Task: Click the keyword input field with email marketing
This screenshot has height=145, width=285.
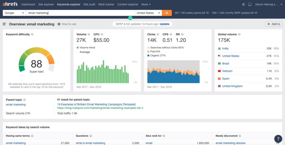Action: (80, 13)
